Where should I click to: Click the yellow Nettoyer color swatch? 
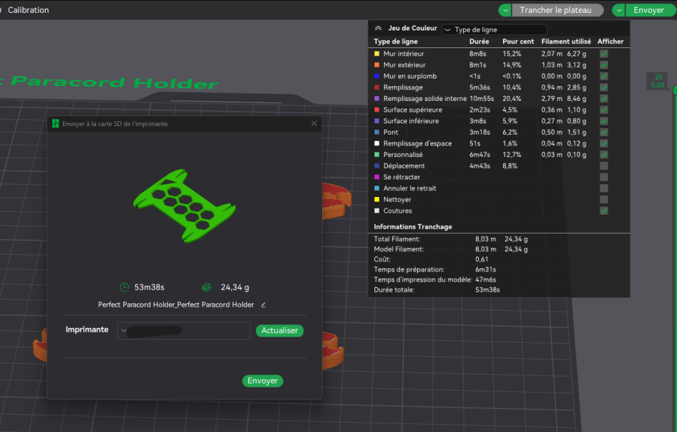pyautogui.click(x=376, y=200)
